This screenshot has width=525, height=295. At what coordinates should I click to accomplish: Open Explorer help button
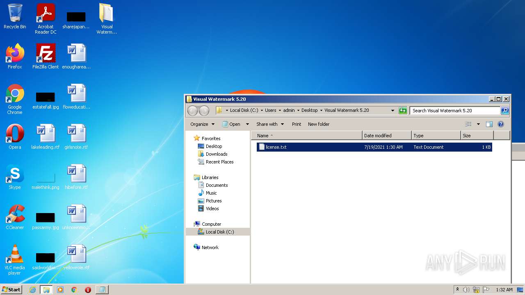(x=500, y=124)
